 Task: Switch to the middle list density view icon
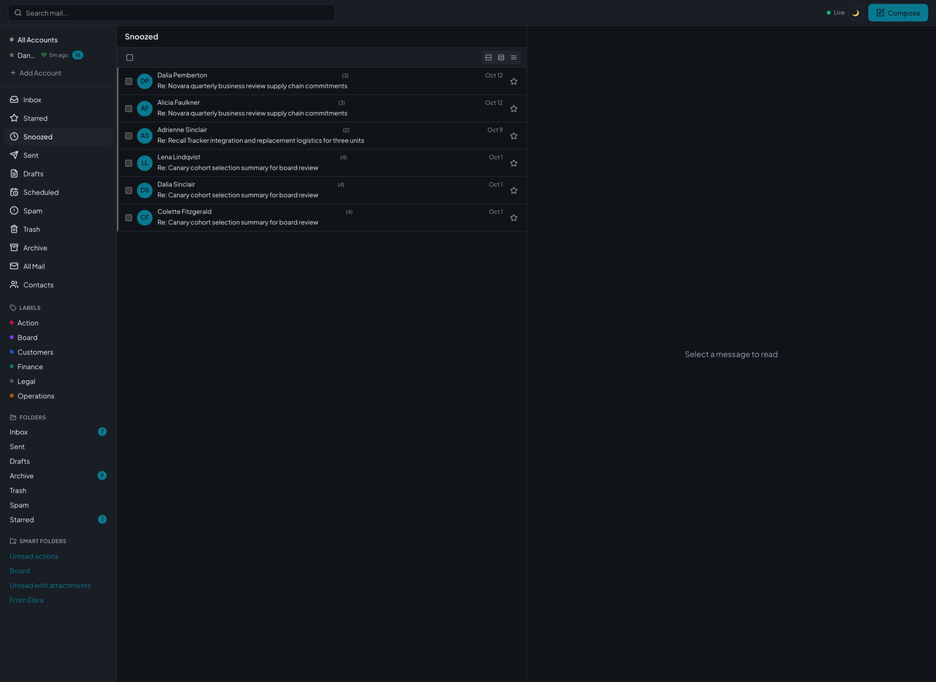point(501,58)
